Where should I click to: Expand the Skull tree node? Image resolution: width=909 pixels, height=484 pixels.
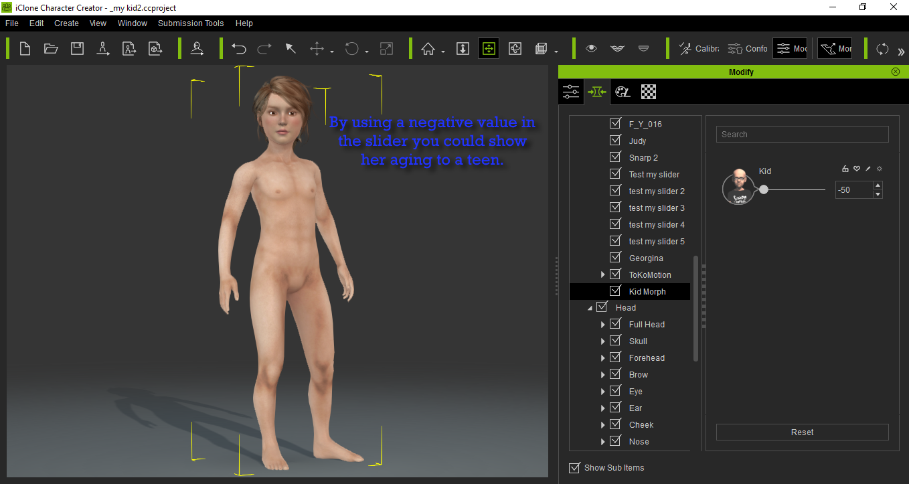pyautogui.click(x=602, y=341)
